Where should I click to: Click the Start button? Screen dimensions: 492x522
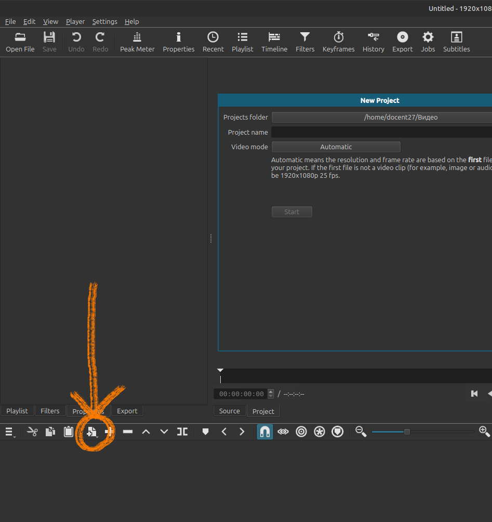(291, 212)
